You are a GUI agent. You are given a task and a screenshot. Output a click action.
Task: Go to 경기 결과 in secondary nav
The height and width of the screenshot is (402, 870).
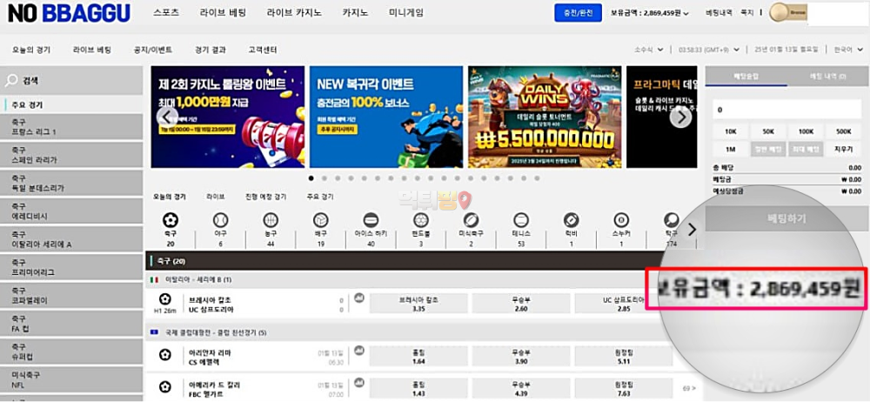tap(211, 50)
